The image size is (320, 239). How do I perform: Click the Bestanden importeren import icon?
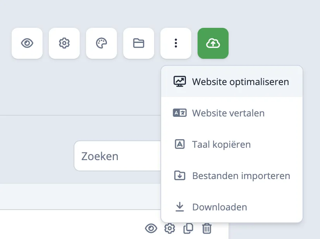[x=179, y=176]
